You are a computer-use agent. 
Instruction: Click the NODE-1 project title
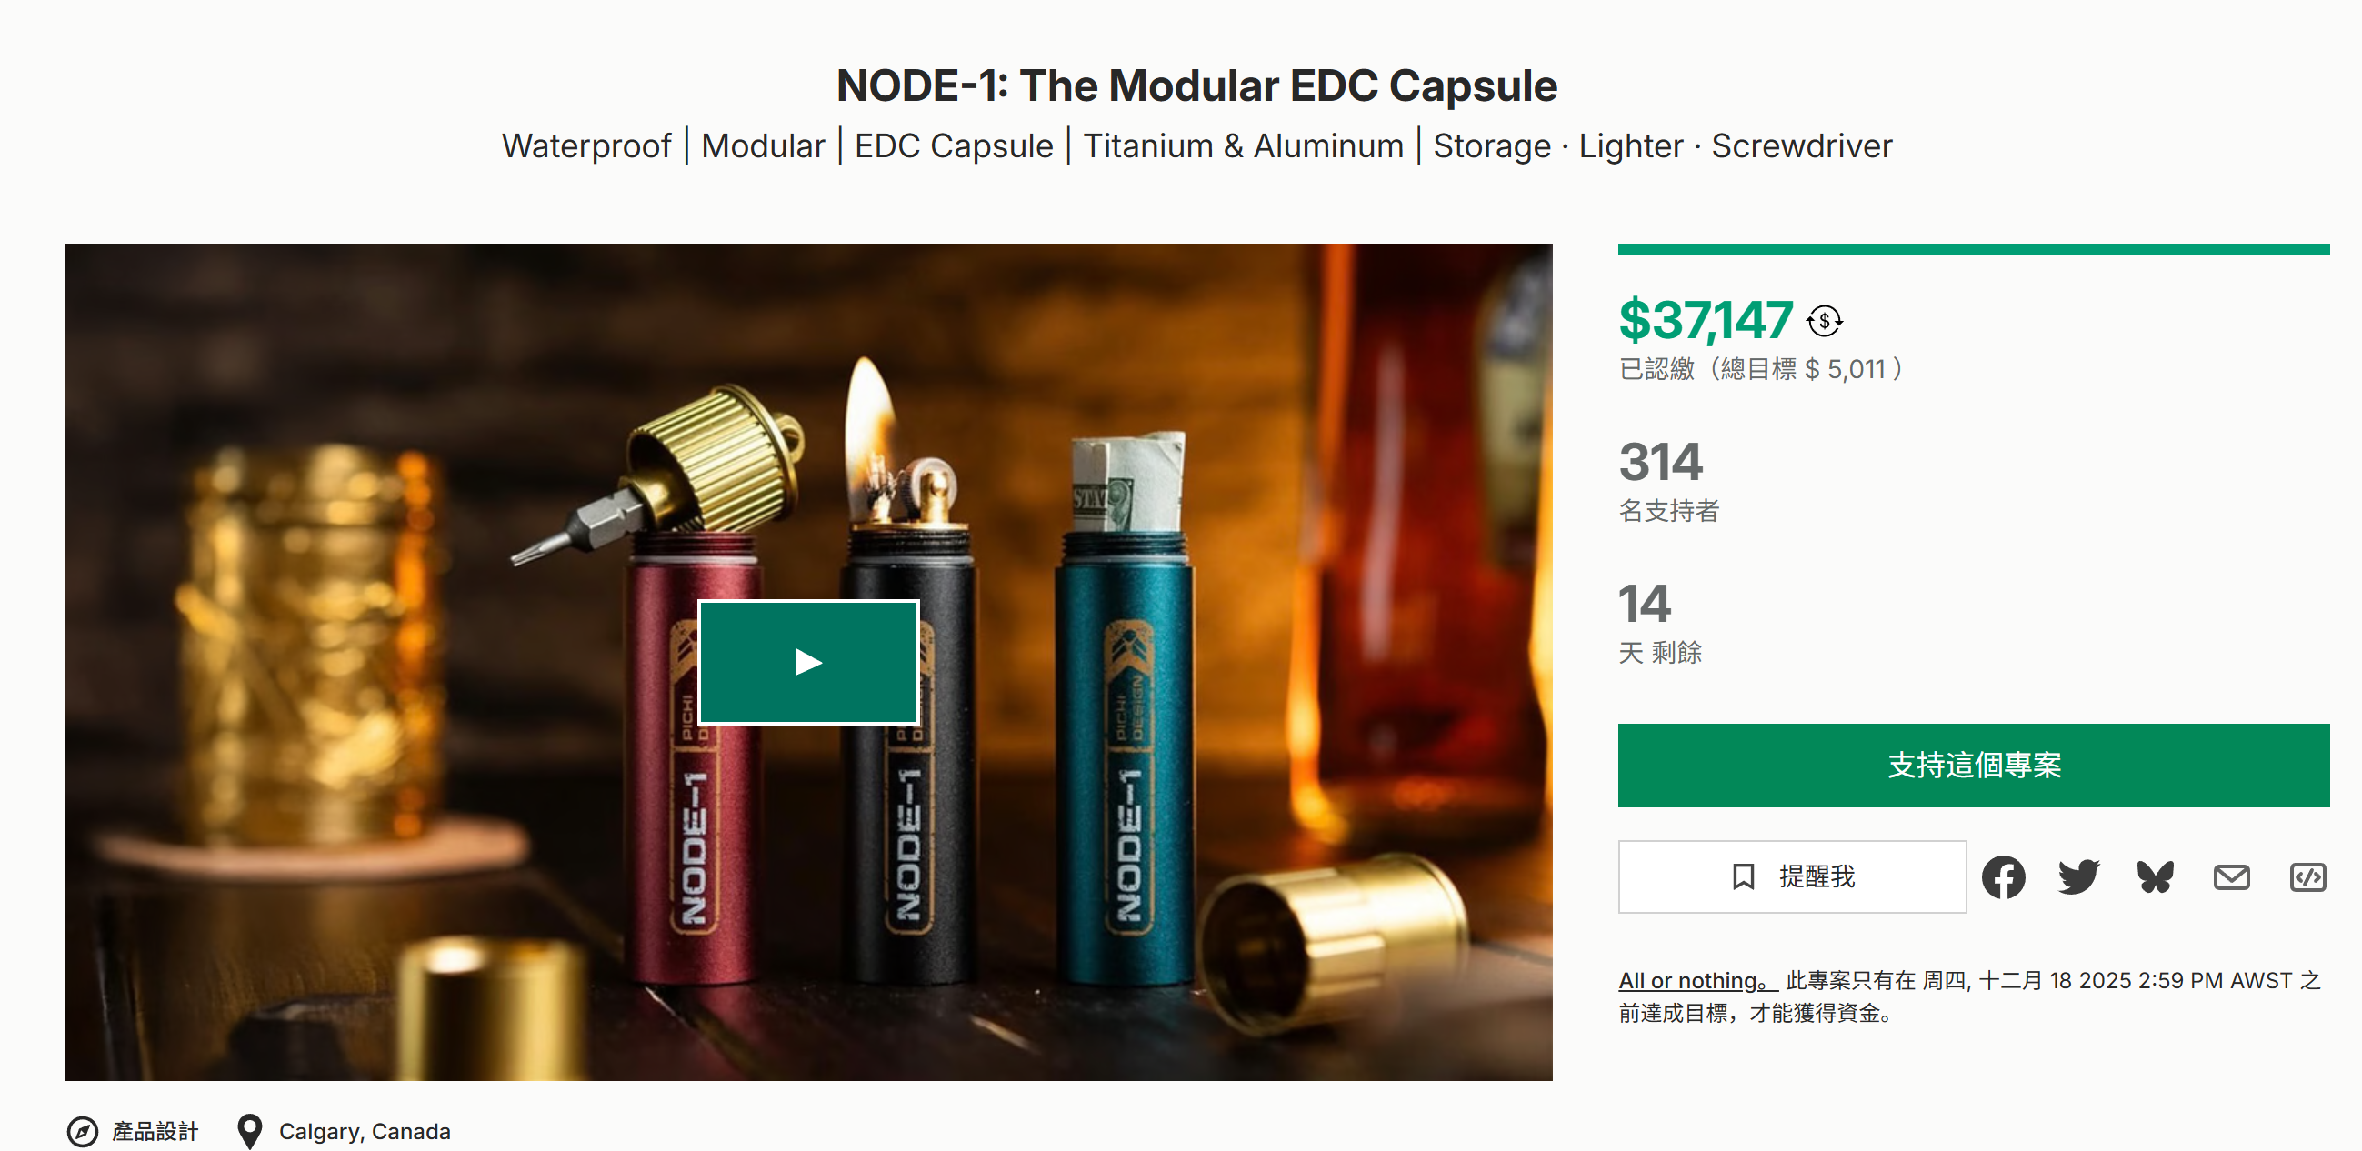pyautogui.click(x=1196, y=85)
